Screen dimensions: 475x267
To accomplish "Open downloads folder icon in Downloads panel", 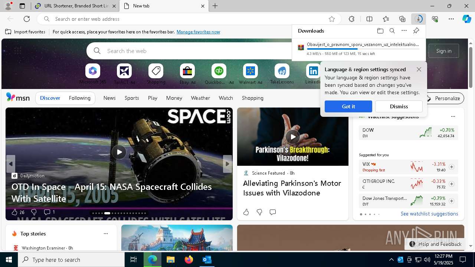I will (x=380, y=31).
